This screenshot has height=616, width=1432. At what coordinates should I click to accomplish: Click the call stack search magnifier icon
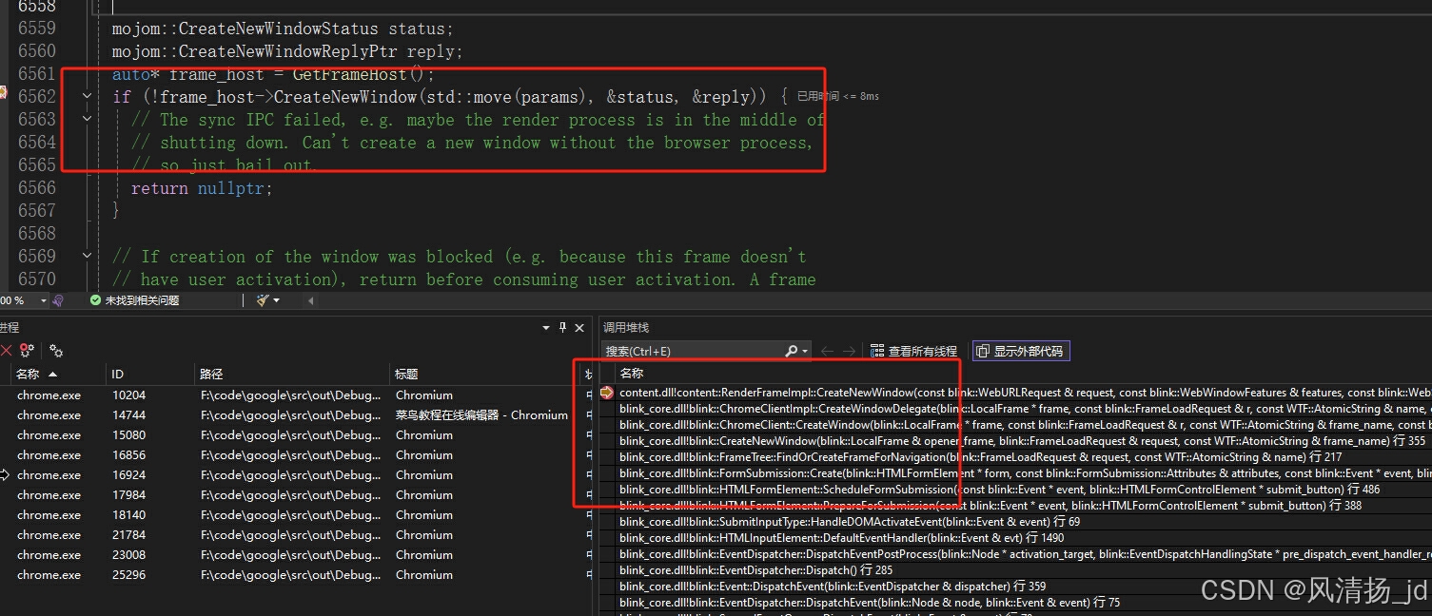pyautogui.click(x=791, y=351)
